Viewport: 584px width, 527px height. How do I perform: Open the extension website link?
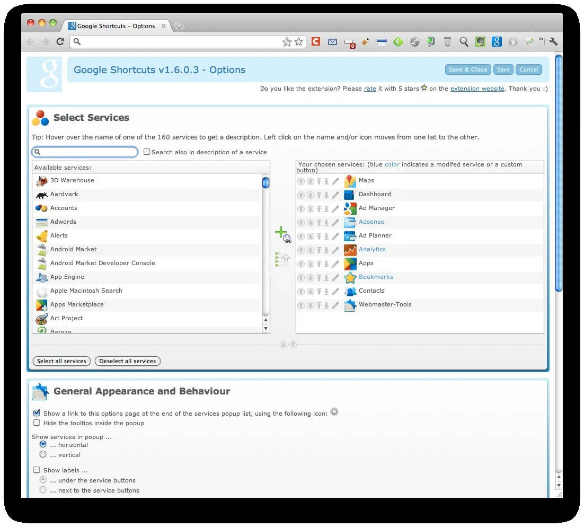pyautogui.click(x=477, y=89)
